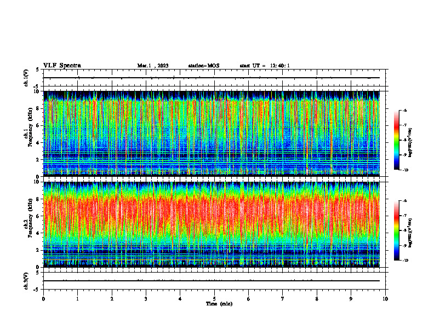Click the '-10' label on ch.2 color bar
Image resolution: width=434 pixels, height=335 pixels.
coord(405,261)
